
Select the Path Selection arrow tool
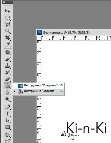click(x=8, y=120)
